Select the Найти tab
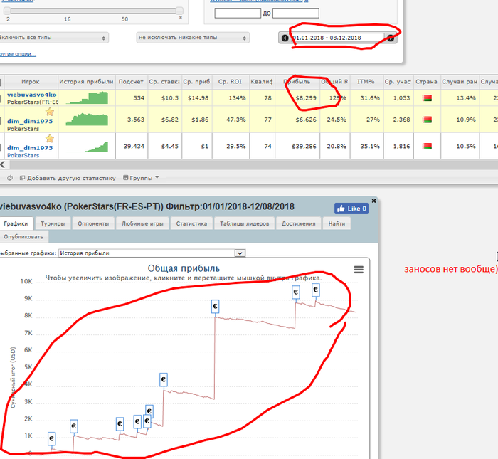The width and height of the screenshot is (498, 459). 337,223
